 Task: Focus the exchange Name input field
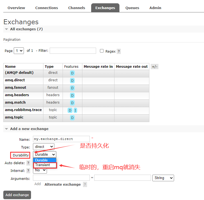[61, 139]
